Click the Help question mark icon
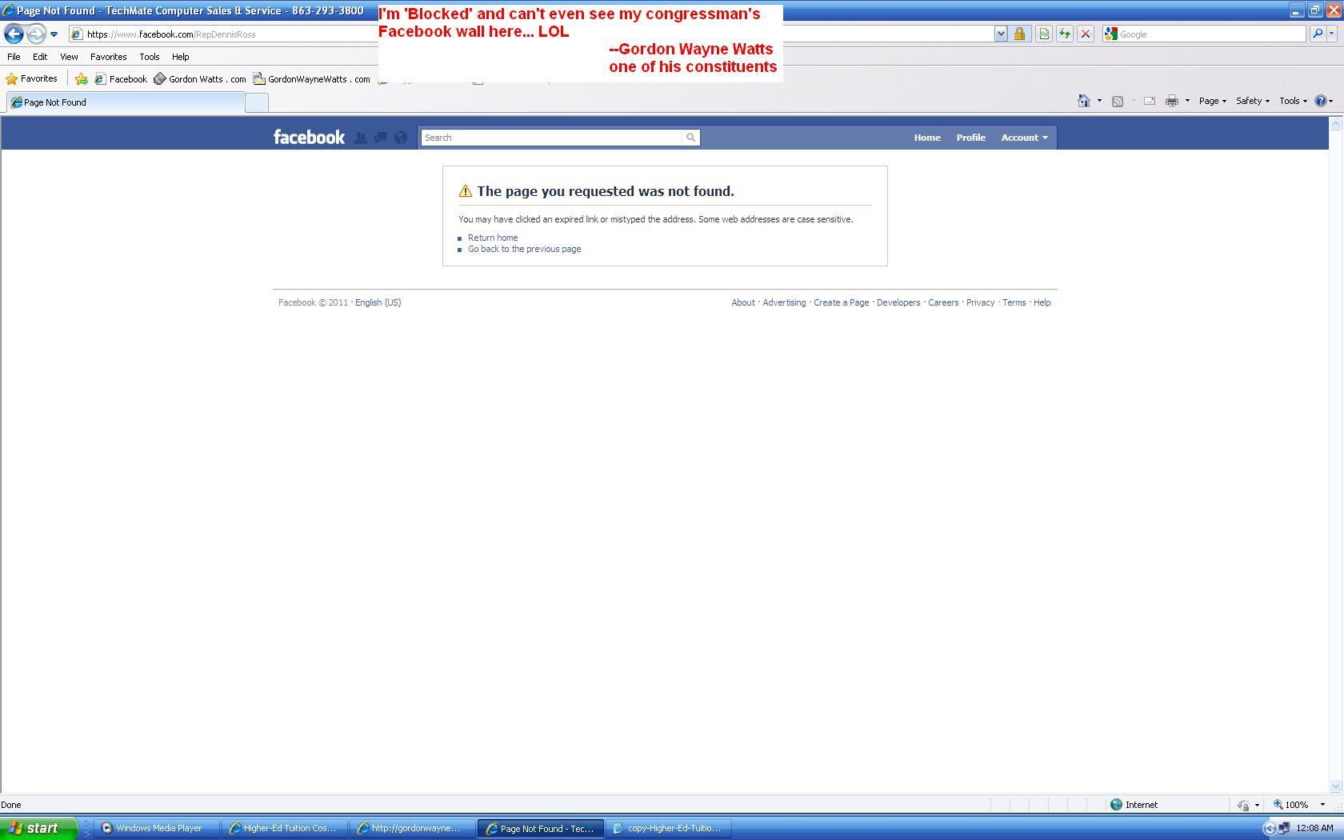 click(1320, 101)
